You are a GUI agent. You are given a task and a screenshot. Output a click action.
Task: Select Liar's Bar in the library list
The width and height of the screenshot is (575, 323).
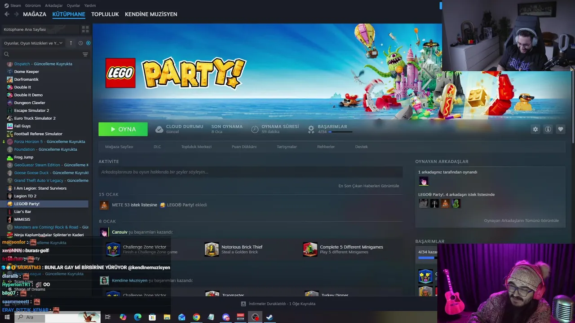coord(22,212)
